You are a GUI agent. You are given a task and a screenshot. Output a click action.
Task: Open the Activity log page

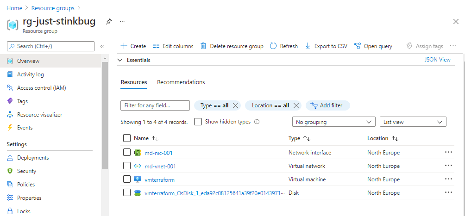[31, 74]
